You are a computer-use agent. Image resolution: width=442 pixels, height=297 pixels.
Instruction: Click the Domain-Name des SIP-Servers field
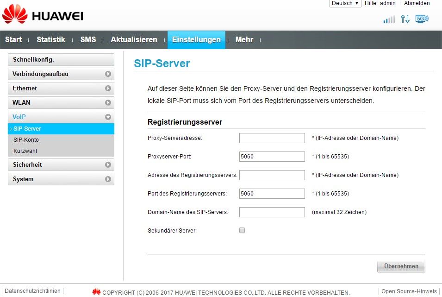tap(272, 212)
